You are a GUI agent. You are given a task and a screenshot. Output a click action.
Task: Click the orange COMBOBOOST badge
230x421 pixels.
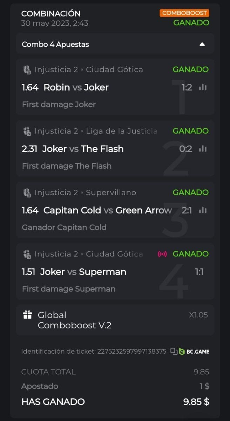coord(184,13)
